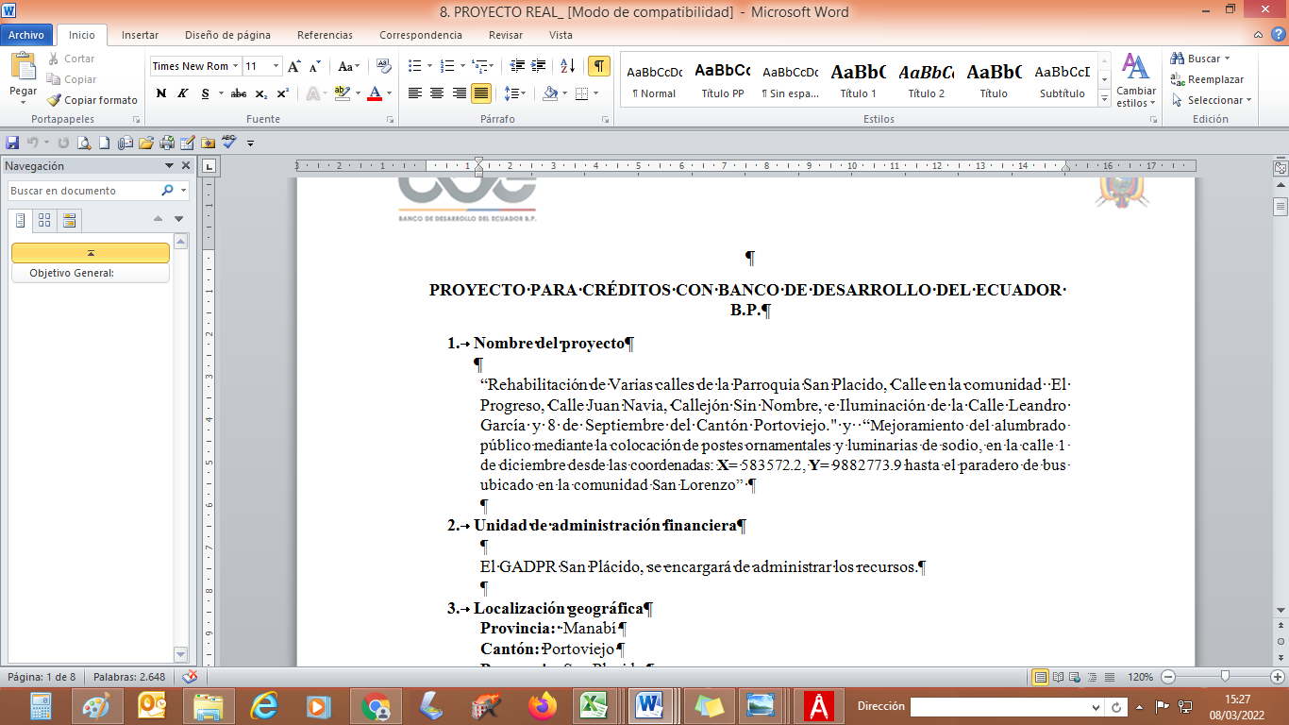Expand the font size dropdown
The image size is (1289, 725).
(x=276, y=66)
